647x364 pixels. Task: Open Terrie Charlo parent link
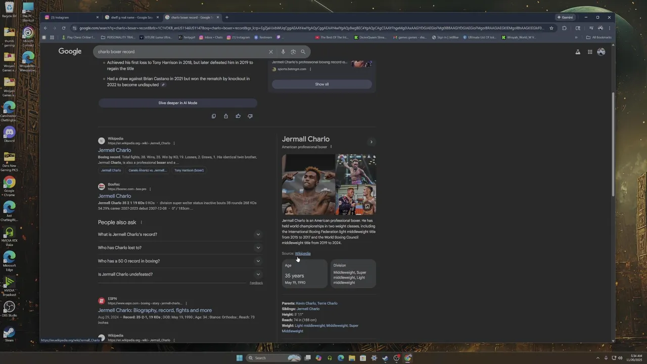pos(328,303)
